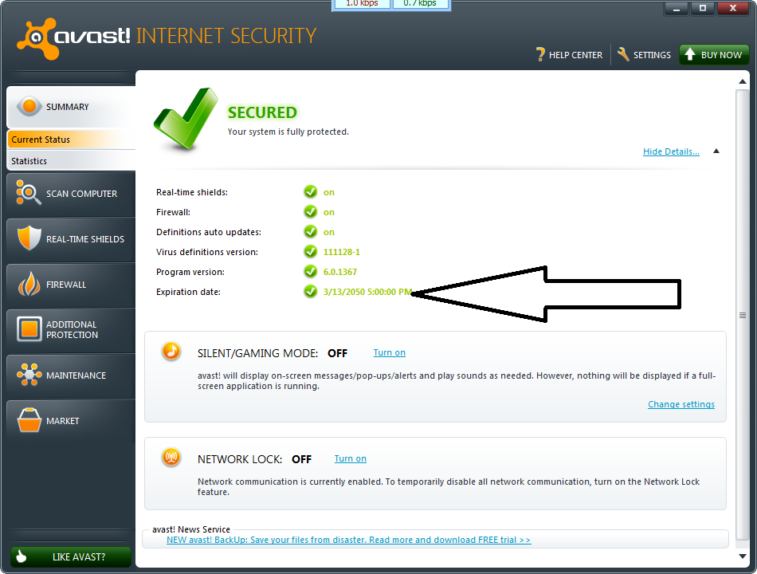Screen dimensions: 757x574
Task: Click the SECURED status heading
Action: pos(262,112)
